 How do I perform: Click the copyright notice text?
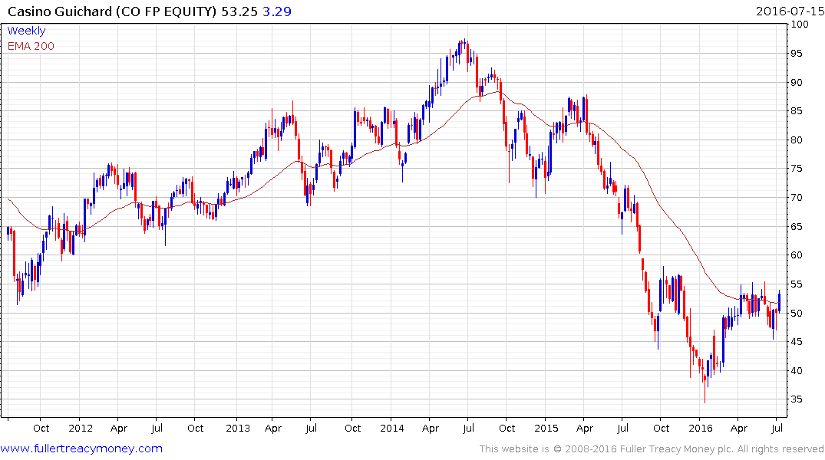652,449
